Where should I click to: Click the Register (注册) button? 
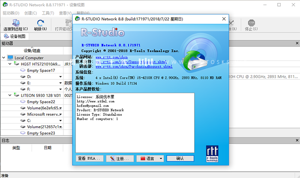pyautogui.click(x=120, y=158)
